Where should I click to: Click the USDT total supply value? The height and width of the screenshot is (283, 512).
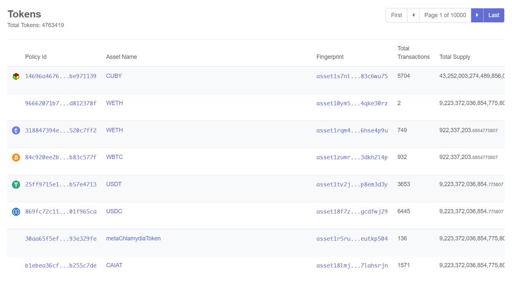click(x=471, y=184)
